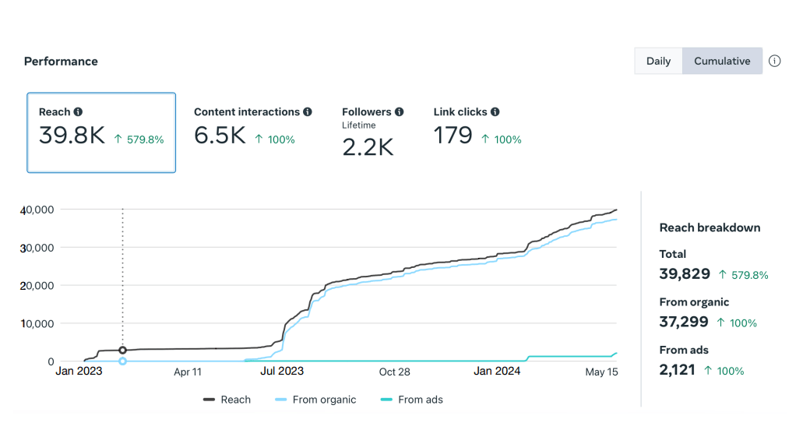
Task: Toggle the Reach series legend label
Action: 235,400
